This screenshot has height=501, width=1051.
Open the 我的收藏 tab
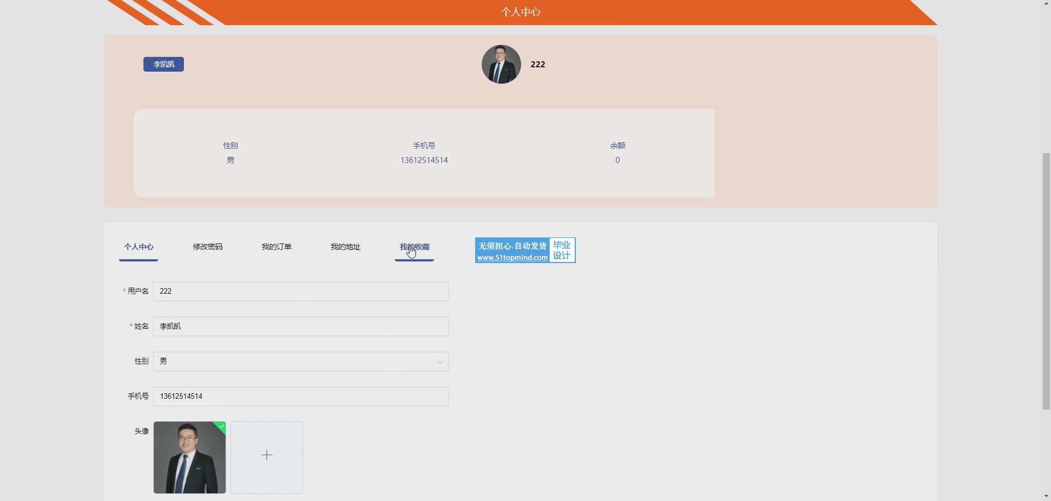pos(414,247)
